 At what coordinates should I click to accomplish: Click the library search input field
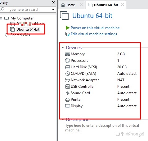pos(28,10)
